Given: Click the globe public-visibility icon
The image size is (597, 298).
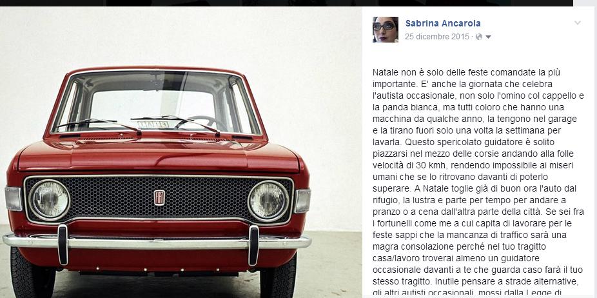Looking at the screenshot, I should [479, 37].
